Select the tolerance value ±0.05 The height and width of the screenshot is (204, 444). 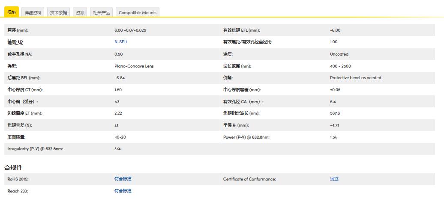335,90
